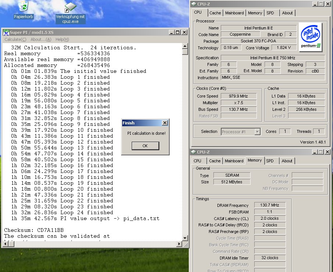Click Super PI horizontal scroll right arrow
This screenshot has width=333, height=272.
[179, 244]
